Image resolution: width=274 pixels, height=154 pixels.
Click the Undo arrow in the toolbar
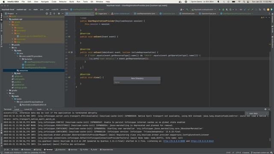click(260, 9)
